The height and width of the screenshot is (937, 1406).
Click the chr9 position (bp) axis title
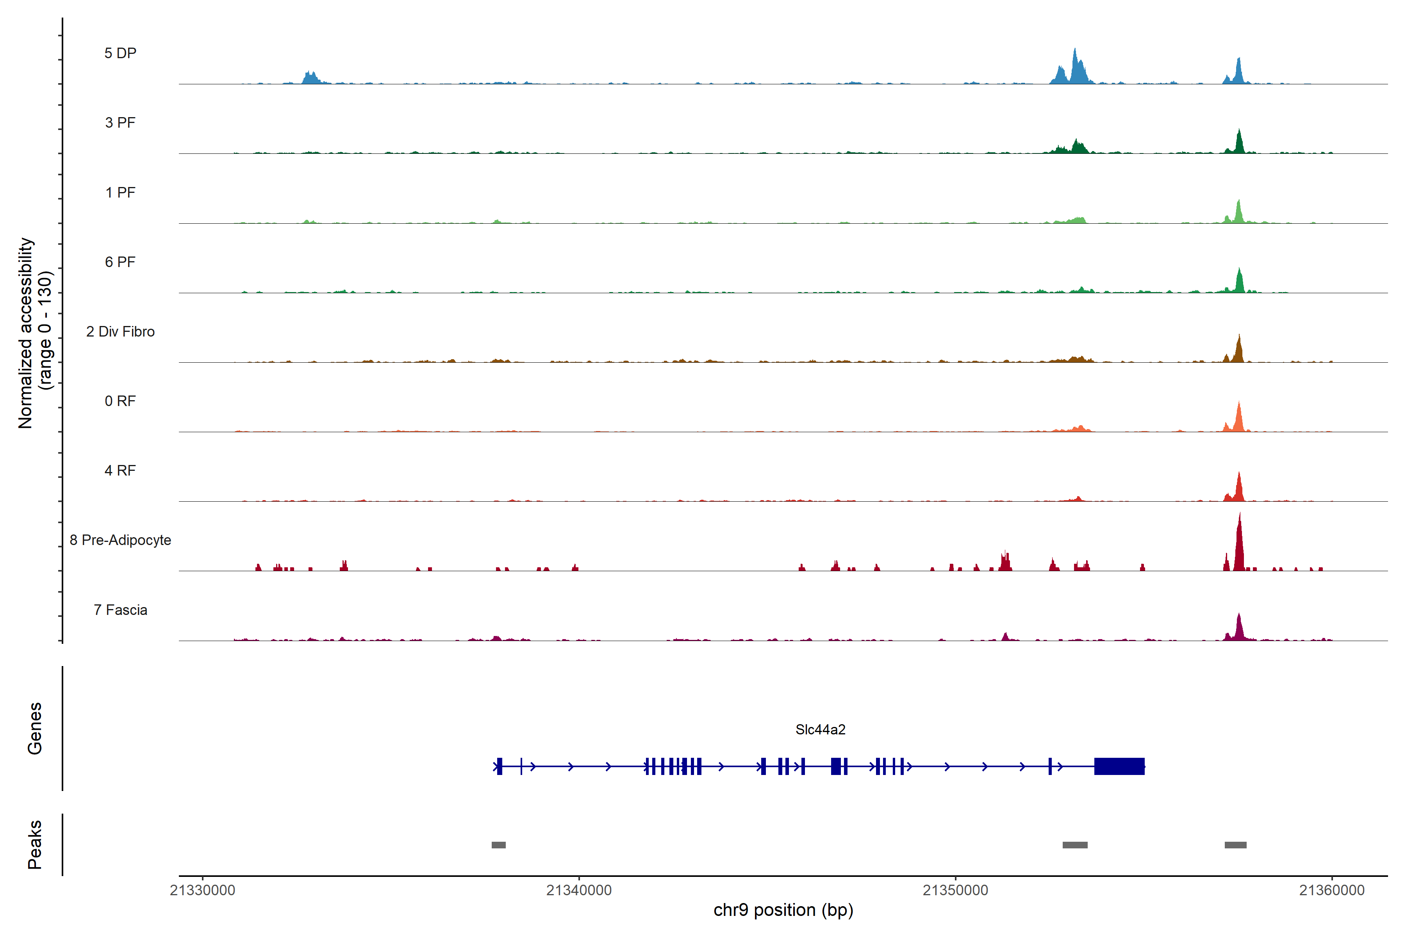coord(783,910)
